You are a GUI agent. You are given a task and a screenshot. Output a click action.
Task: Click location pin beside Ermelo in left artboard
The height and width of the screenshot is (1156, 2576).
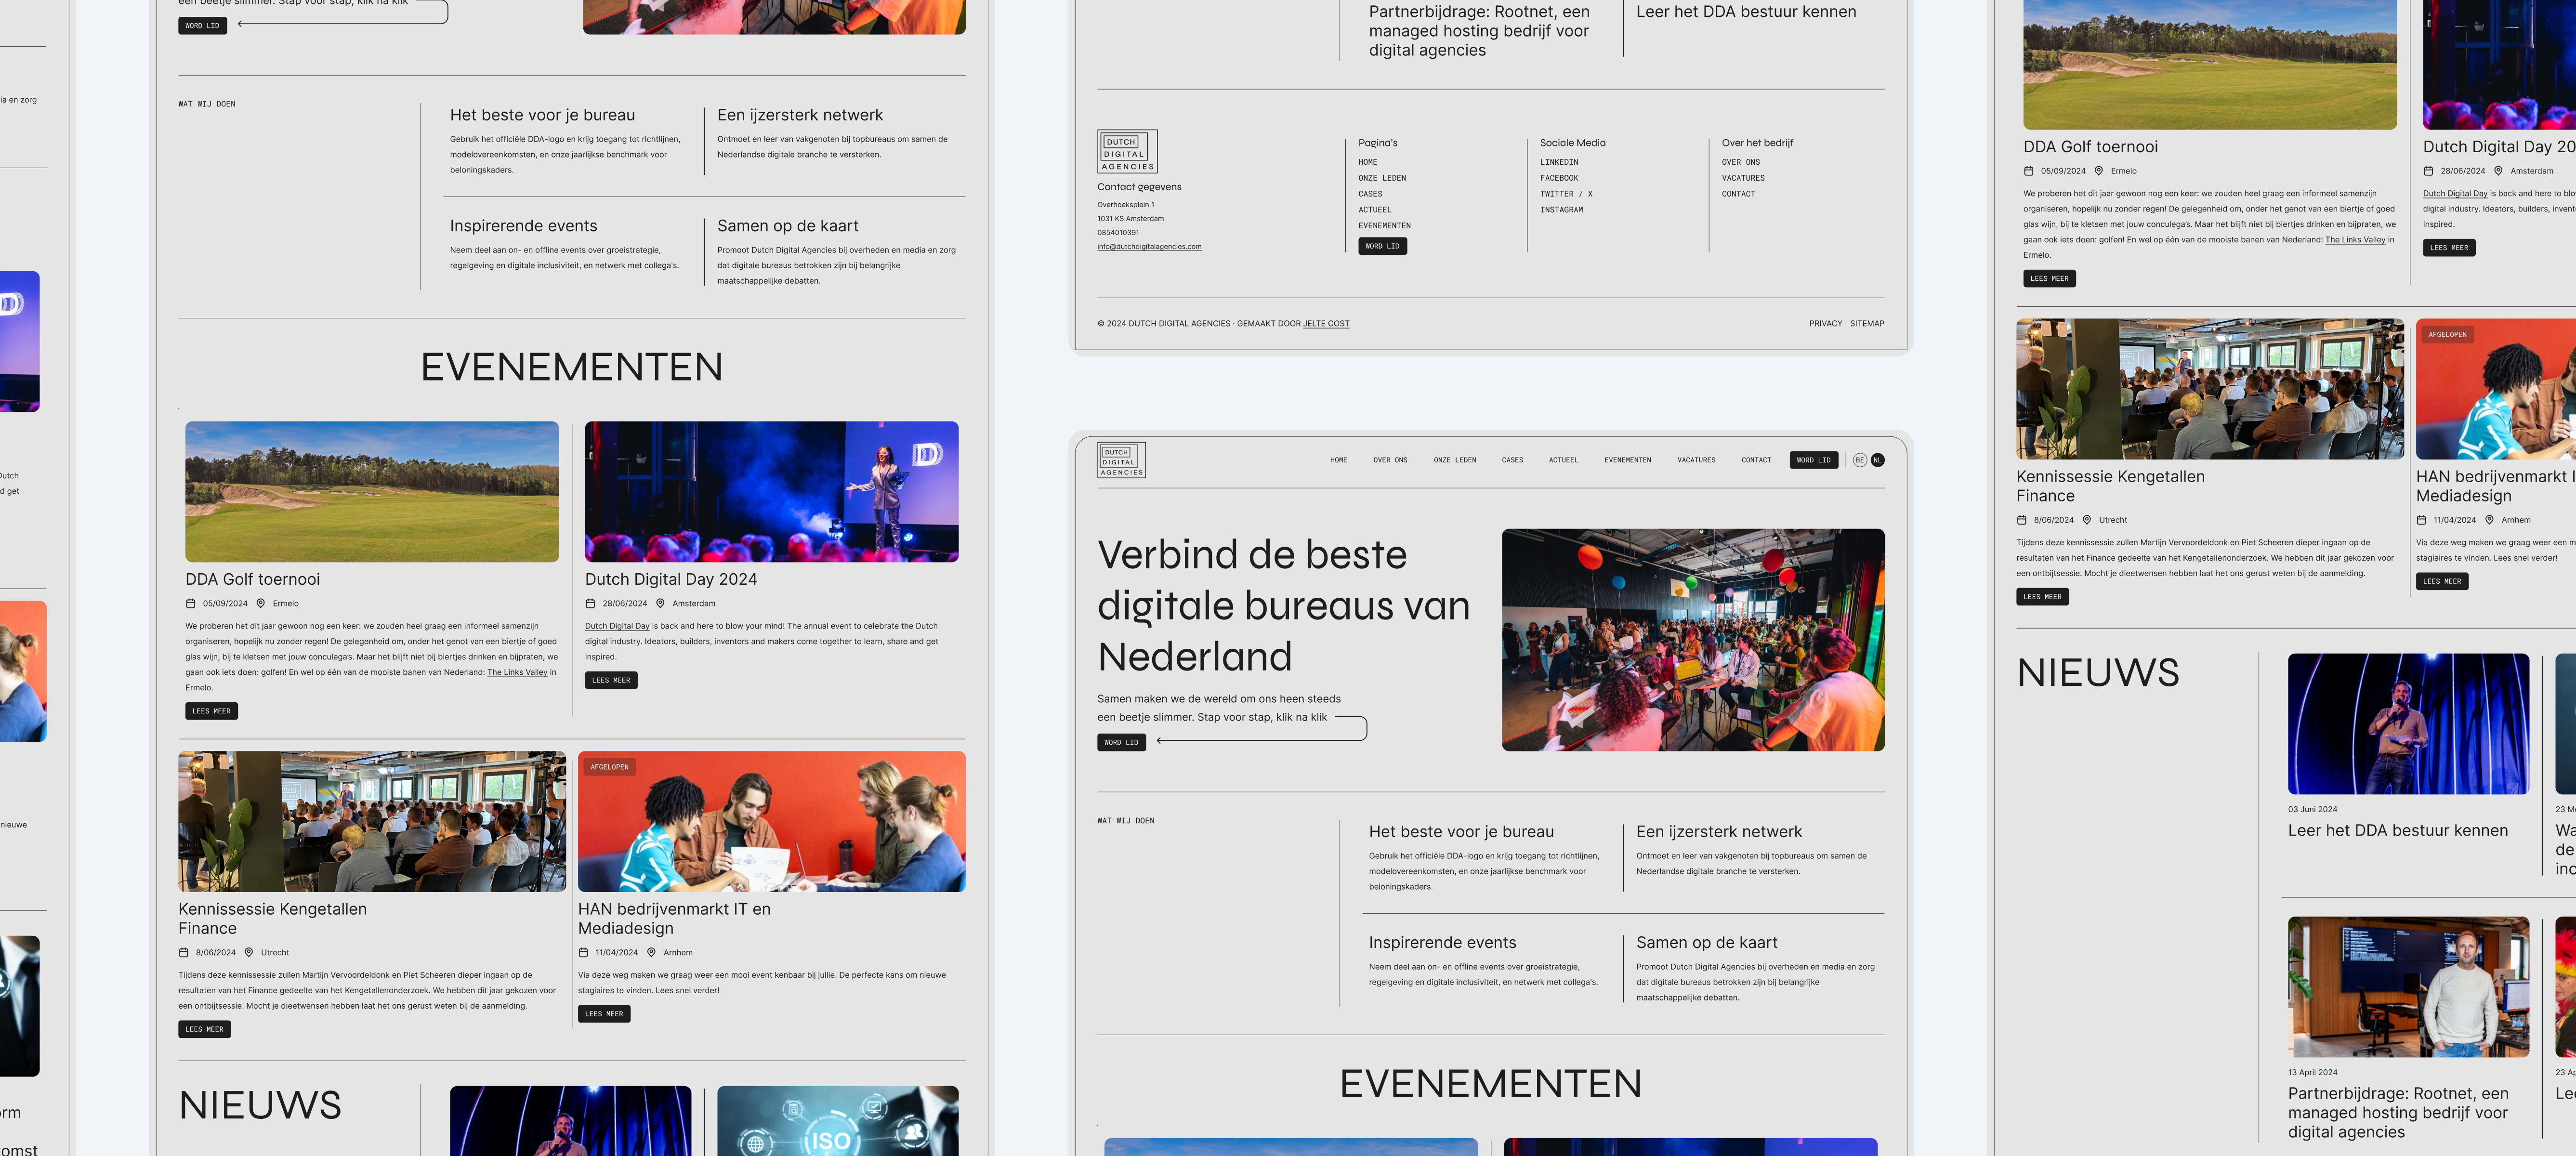tap(260, 604)
